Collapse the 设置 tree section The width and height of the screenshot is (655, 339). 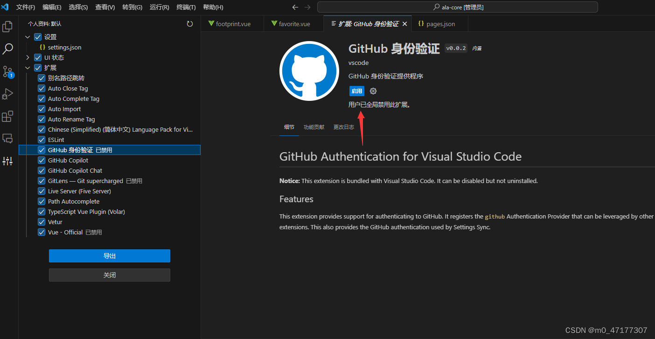click(28, 36)
